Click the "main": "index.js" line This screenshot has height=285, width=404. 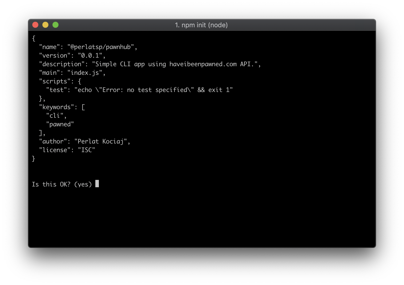72,73
